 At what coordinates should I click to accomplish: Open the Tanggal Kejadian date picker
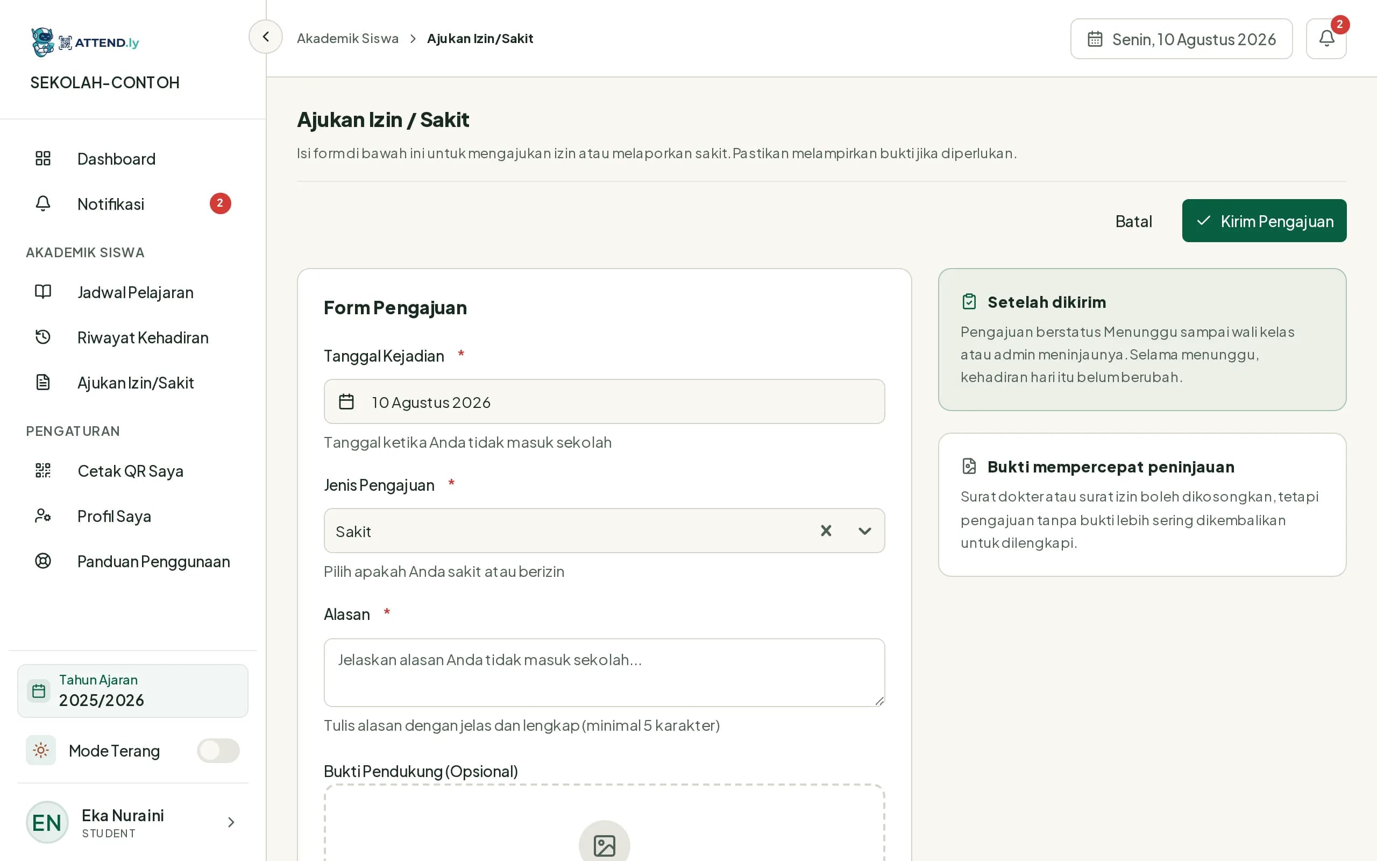[x=604, y=401]
